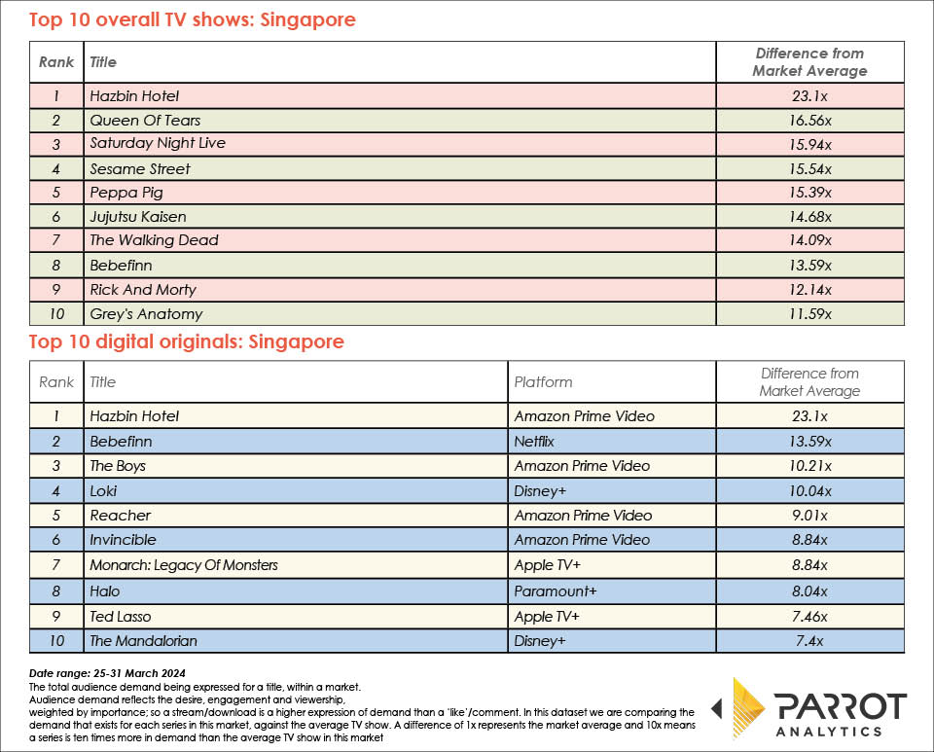Select the "8.04x" value for Halo
Viewport: 934px width, 752px height.
click(810, 591)
